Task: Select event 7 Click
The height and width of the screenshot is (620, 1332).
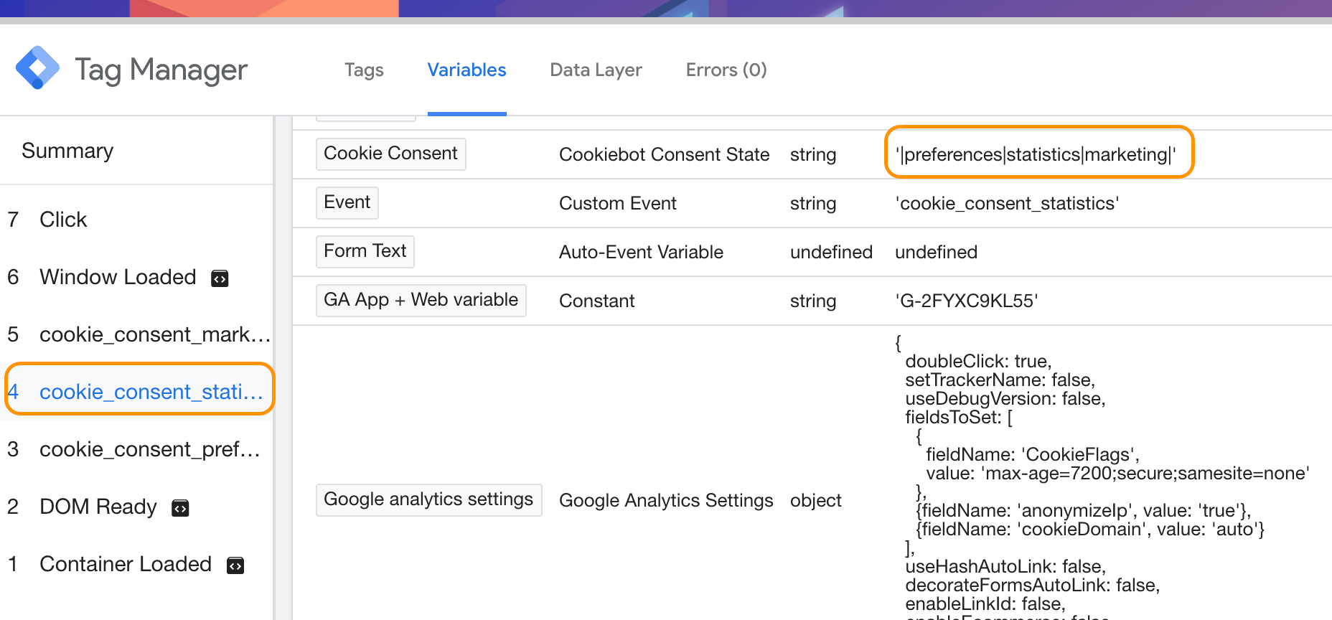Action: click(136, 220)
